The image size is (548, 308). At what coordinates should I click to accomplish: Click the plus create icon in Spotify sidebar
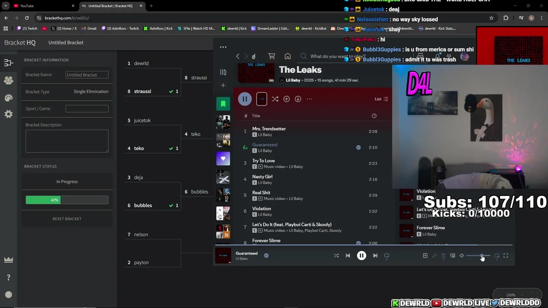coord(223,85)
